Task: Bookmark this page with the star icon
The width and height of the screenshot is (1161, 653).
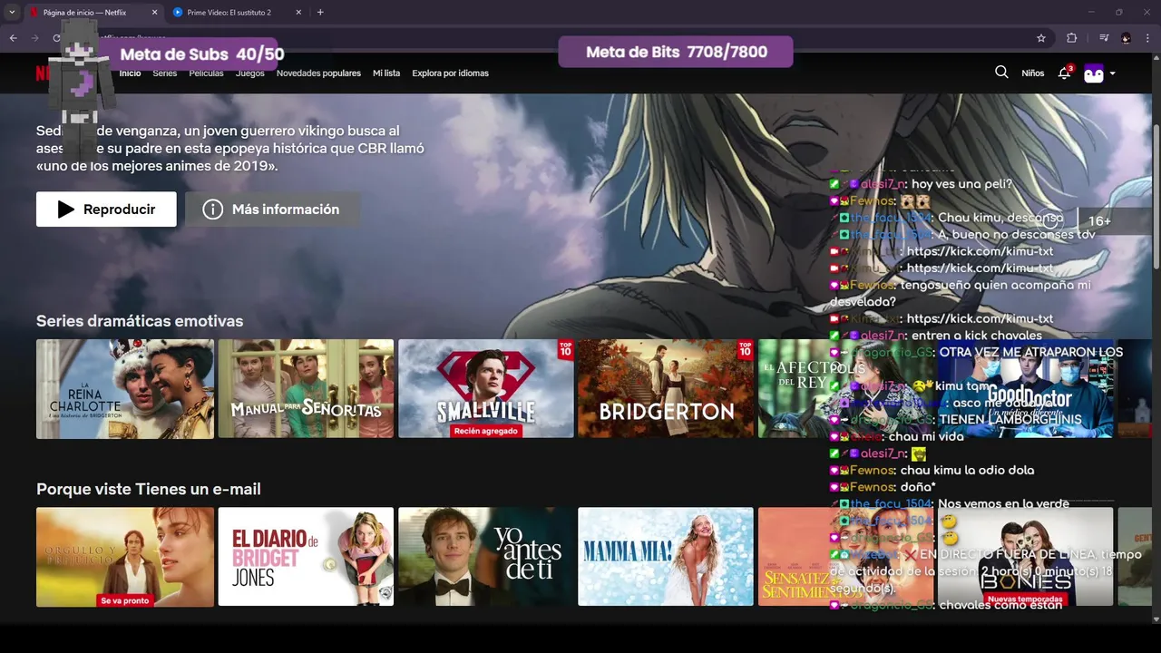Action: [1041, 38]
